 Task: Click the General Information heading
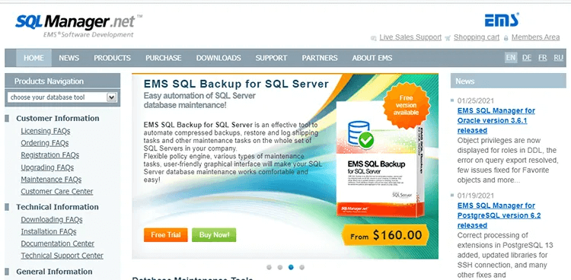pos(54,272)
